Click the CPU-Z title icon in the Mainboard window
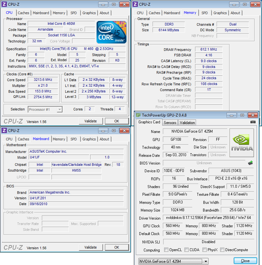262x265 pixels. [4, 130]
